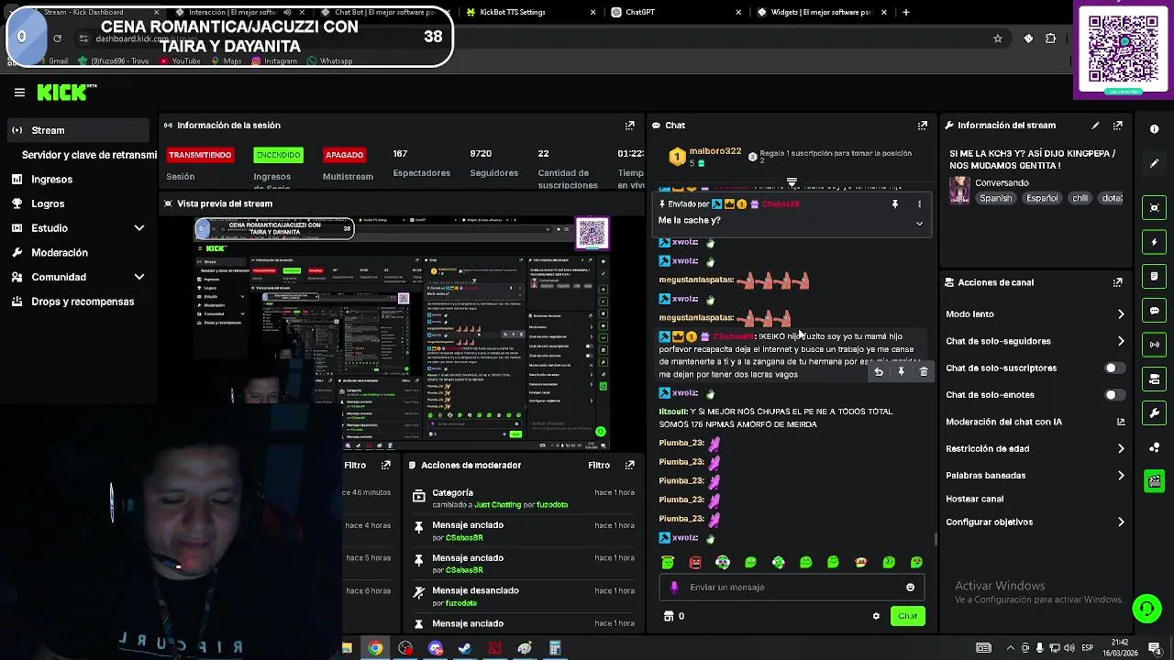1174x660 pixels.
Task: Open Moderación del chat con IA
Action: 1035,422
